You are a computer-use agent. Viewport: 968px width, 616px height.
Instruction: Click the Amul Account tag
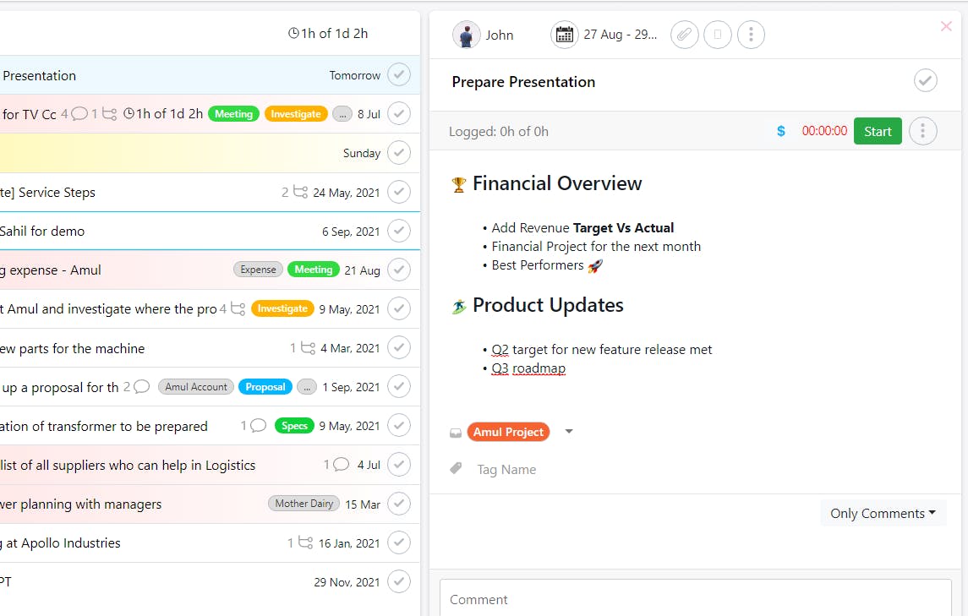point(195,386)
